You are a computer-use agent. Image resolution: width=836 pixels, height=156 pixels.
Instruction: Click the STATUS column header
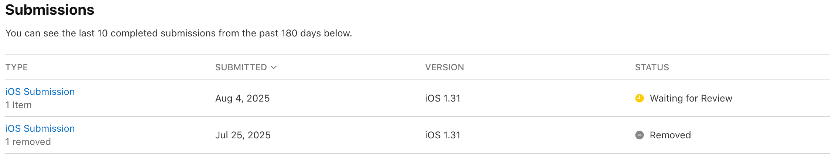click(x=652, y=67)
